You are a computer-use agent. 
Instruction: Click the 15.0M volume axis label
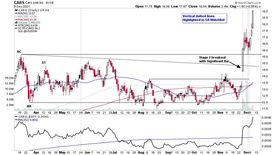9,78
